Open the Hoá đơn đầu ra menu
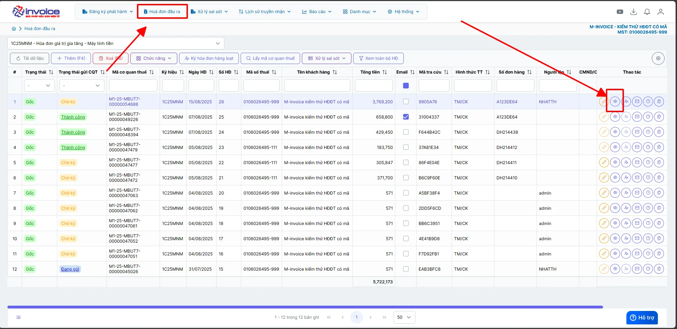 (162, 12)
